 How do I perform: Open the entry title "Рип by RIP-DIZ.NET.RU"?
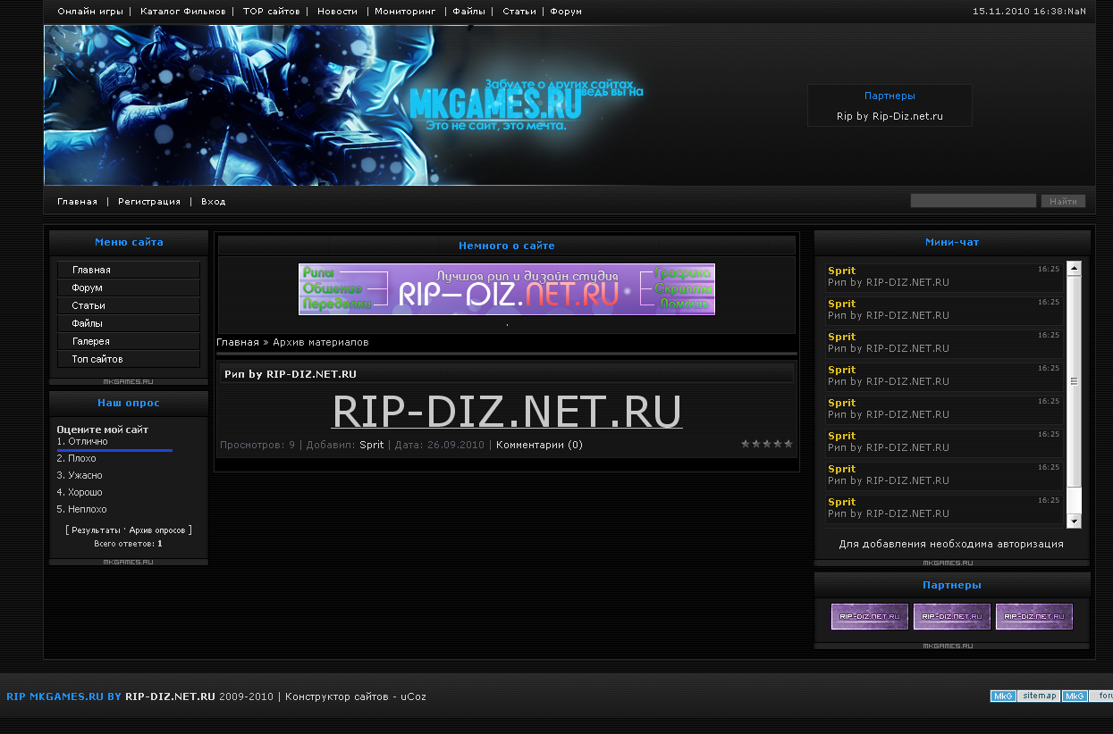tap(291, 374)
